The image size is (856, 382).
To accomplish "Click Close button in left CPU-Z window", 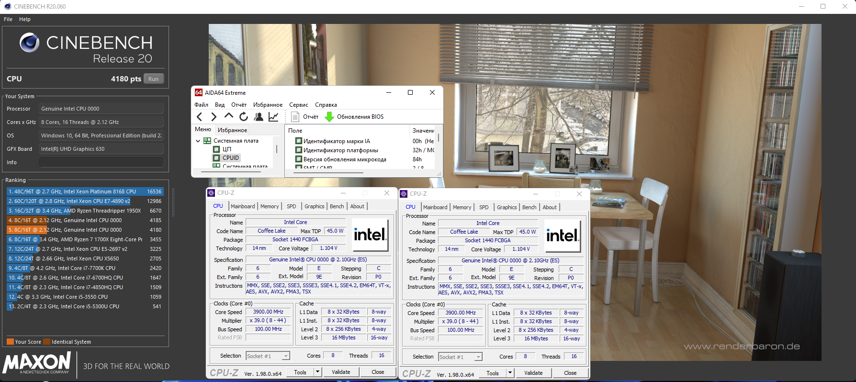I will click(x=378, y=372).
